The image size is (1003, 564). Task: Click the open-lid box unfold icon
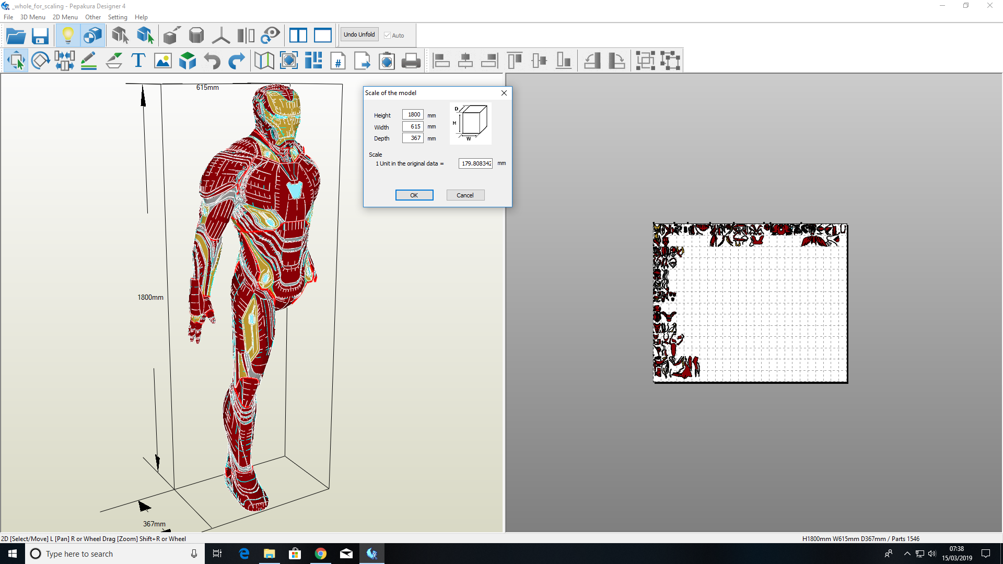pyautogui.click(x=172, y=36)
